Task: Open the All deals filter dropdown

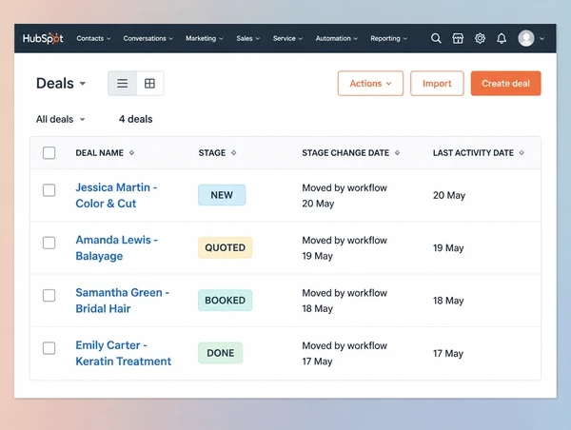Action: click(x=61, y=119)
